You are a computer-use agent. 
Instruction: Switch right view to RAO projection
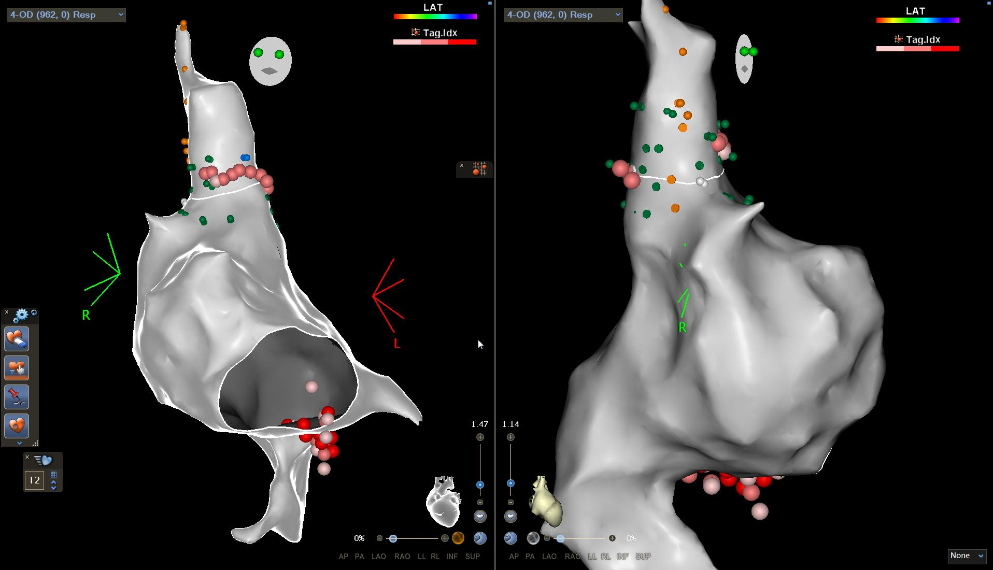573,557
